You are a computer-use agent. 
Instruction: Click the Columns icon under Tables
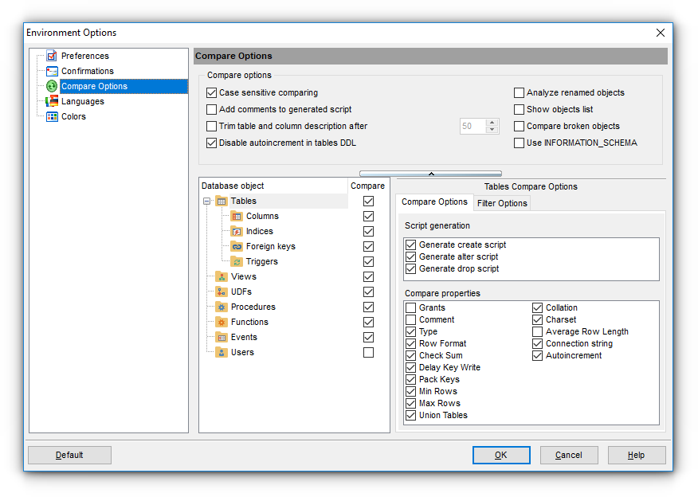(237, 216)
